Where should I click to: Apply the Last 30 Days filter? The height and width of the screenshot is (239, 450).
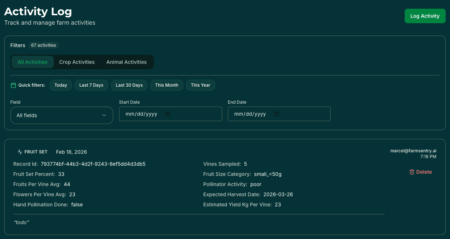[129, 85]
